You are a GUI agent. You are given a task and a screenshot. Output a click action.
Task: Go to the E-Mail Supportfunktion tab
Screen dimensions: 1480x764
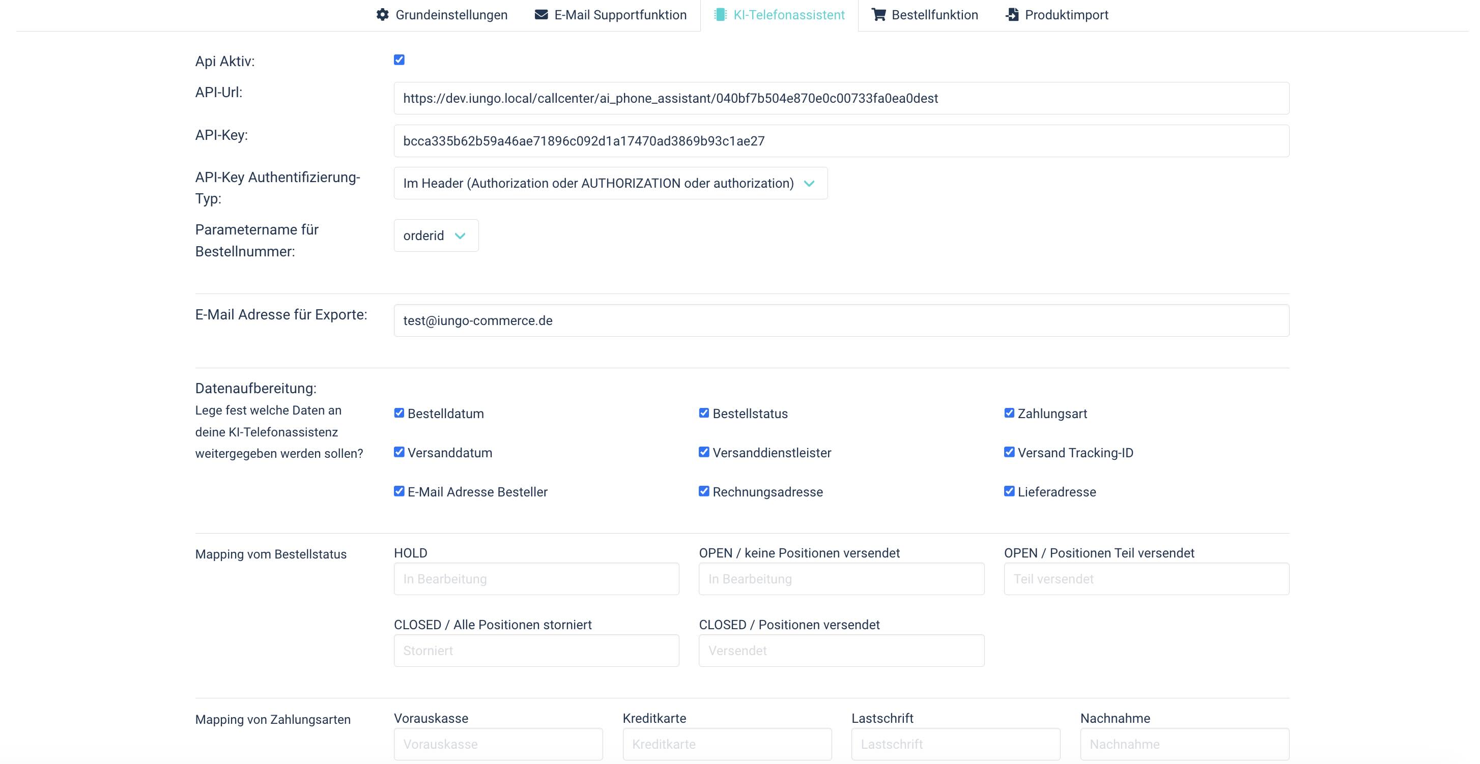pos(620,15)
